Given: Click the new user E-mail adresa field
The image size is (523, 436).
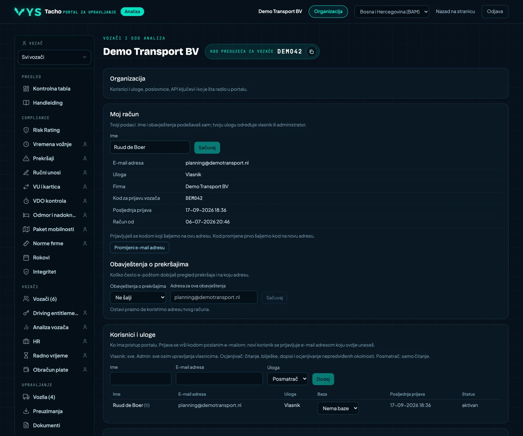Looking at the screenshot, I should coord(219,378).
